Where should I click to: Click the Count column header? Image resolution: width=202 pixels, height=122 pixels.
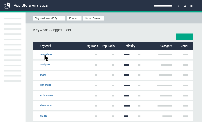(184, 46)
